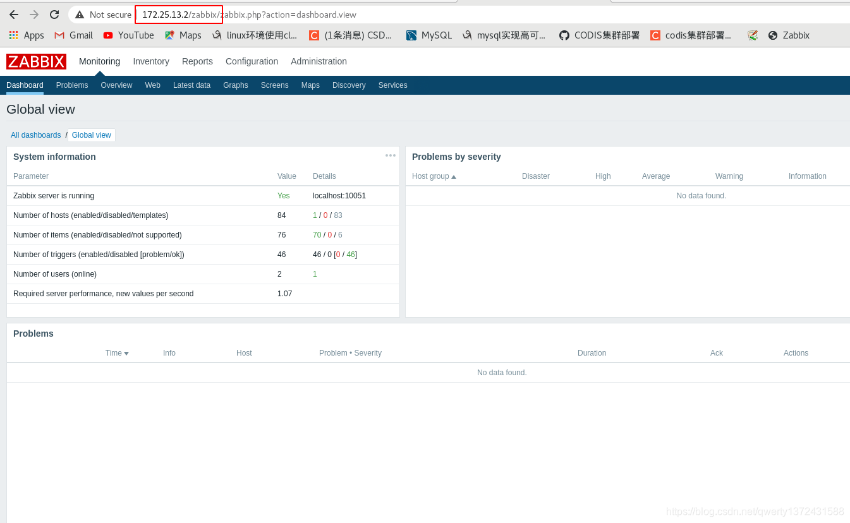Open System information widget options menu
Screen dimensions: 850x523
coord(391,155)
